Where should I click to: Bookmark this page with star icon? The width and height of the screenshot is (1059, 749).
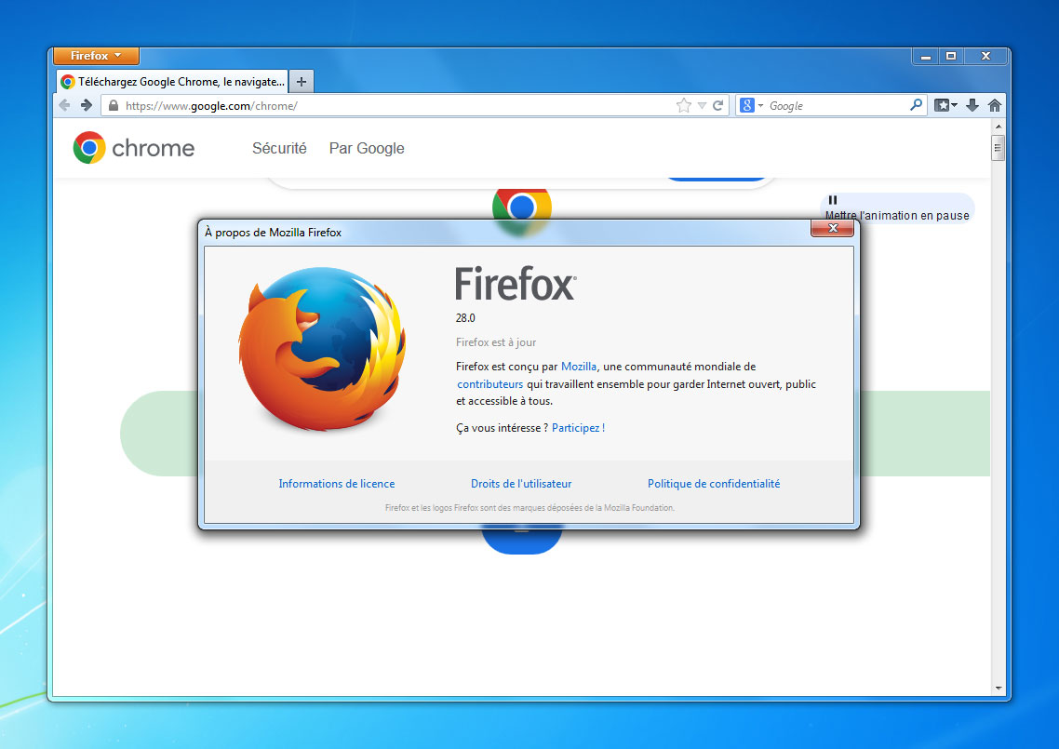tap(683, 105)
